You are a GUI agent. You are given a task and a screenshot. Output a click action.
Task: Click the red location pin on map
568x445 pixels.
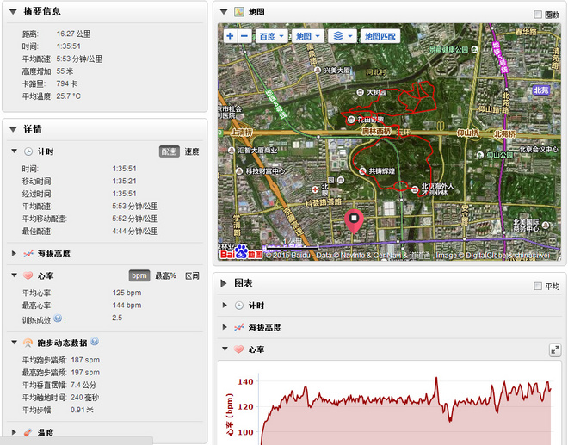353,220
